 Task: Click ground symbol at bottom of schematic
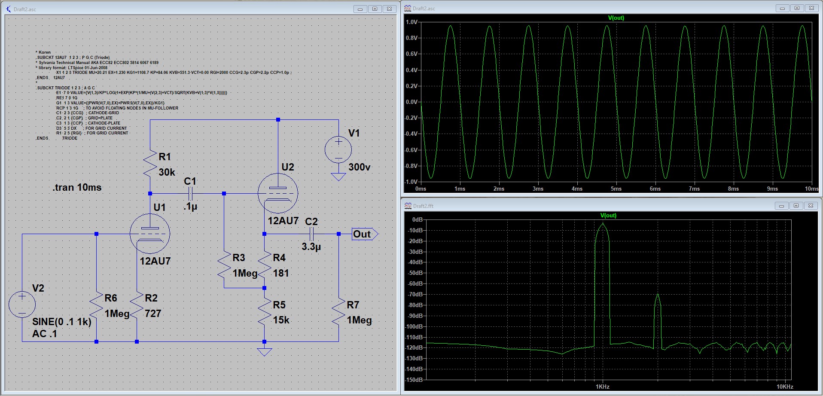point(265,352)
